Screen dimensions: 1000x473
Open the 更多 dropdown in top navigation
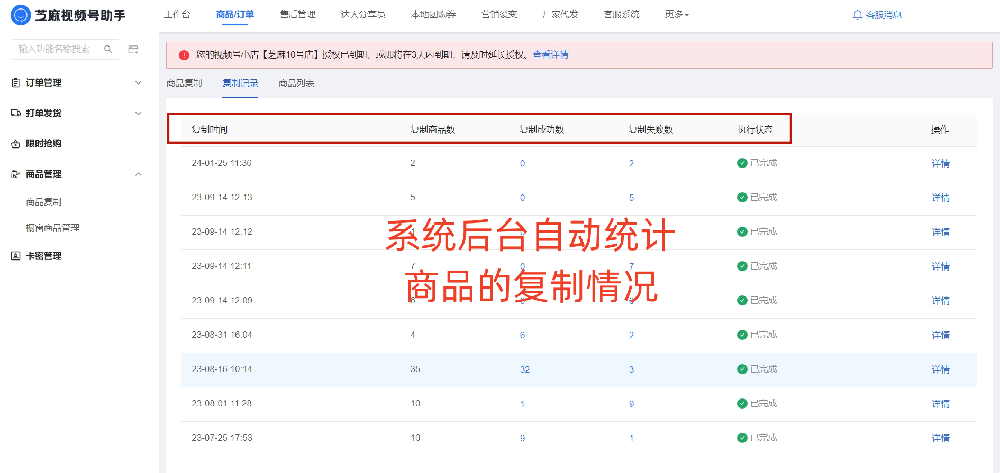[677, 14]
